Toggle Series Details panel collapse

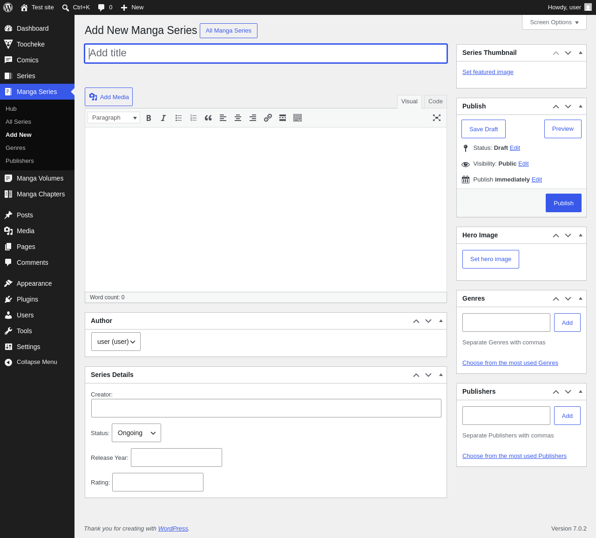[x=441, y=375]
